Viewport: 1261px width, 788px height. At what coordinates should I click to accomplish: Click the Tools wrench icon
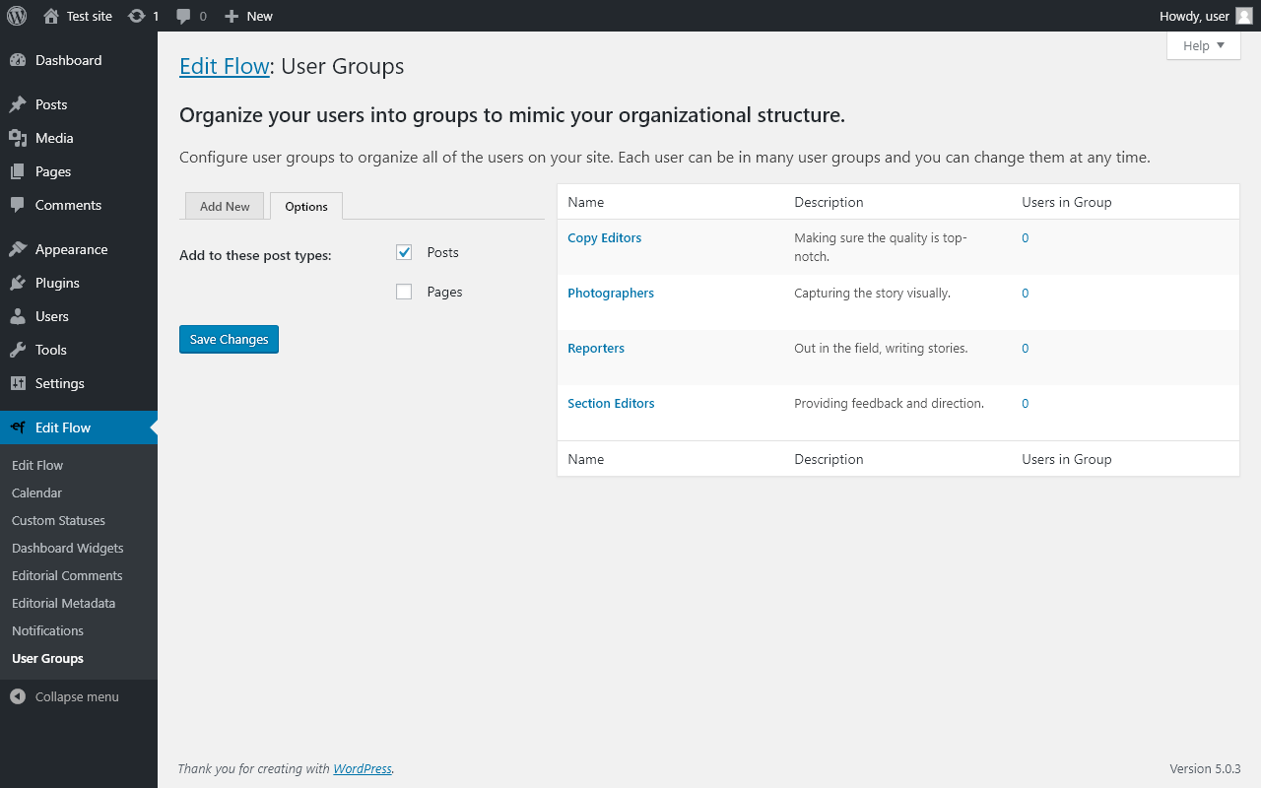(18, 350)
